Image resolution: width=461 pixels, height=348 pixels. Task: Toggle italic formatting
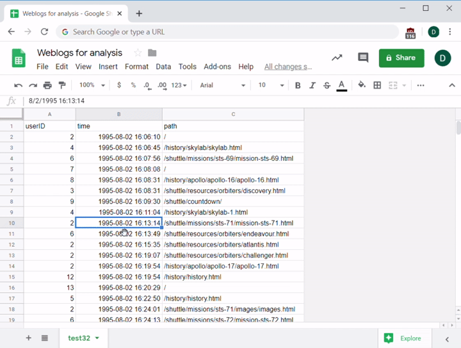pos(312,85)
